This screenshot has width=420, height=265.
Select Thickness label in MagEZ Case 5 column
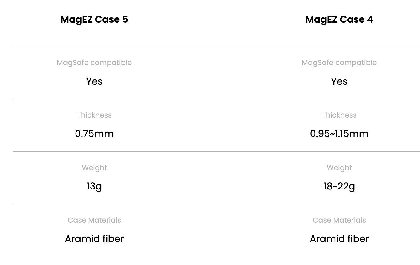pos(94,115)
